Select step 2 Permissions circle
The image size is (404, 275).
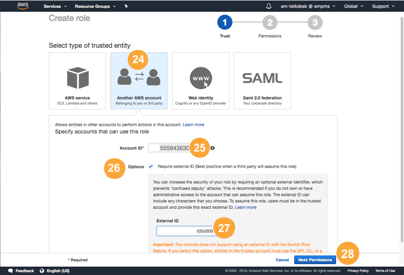coord(270,22)
